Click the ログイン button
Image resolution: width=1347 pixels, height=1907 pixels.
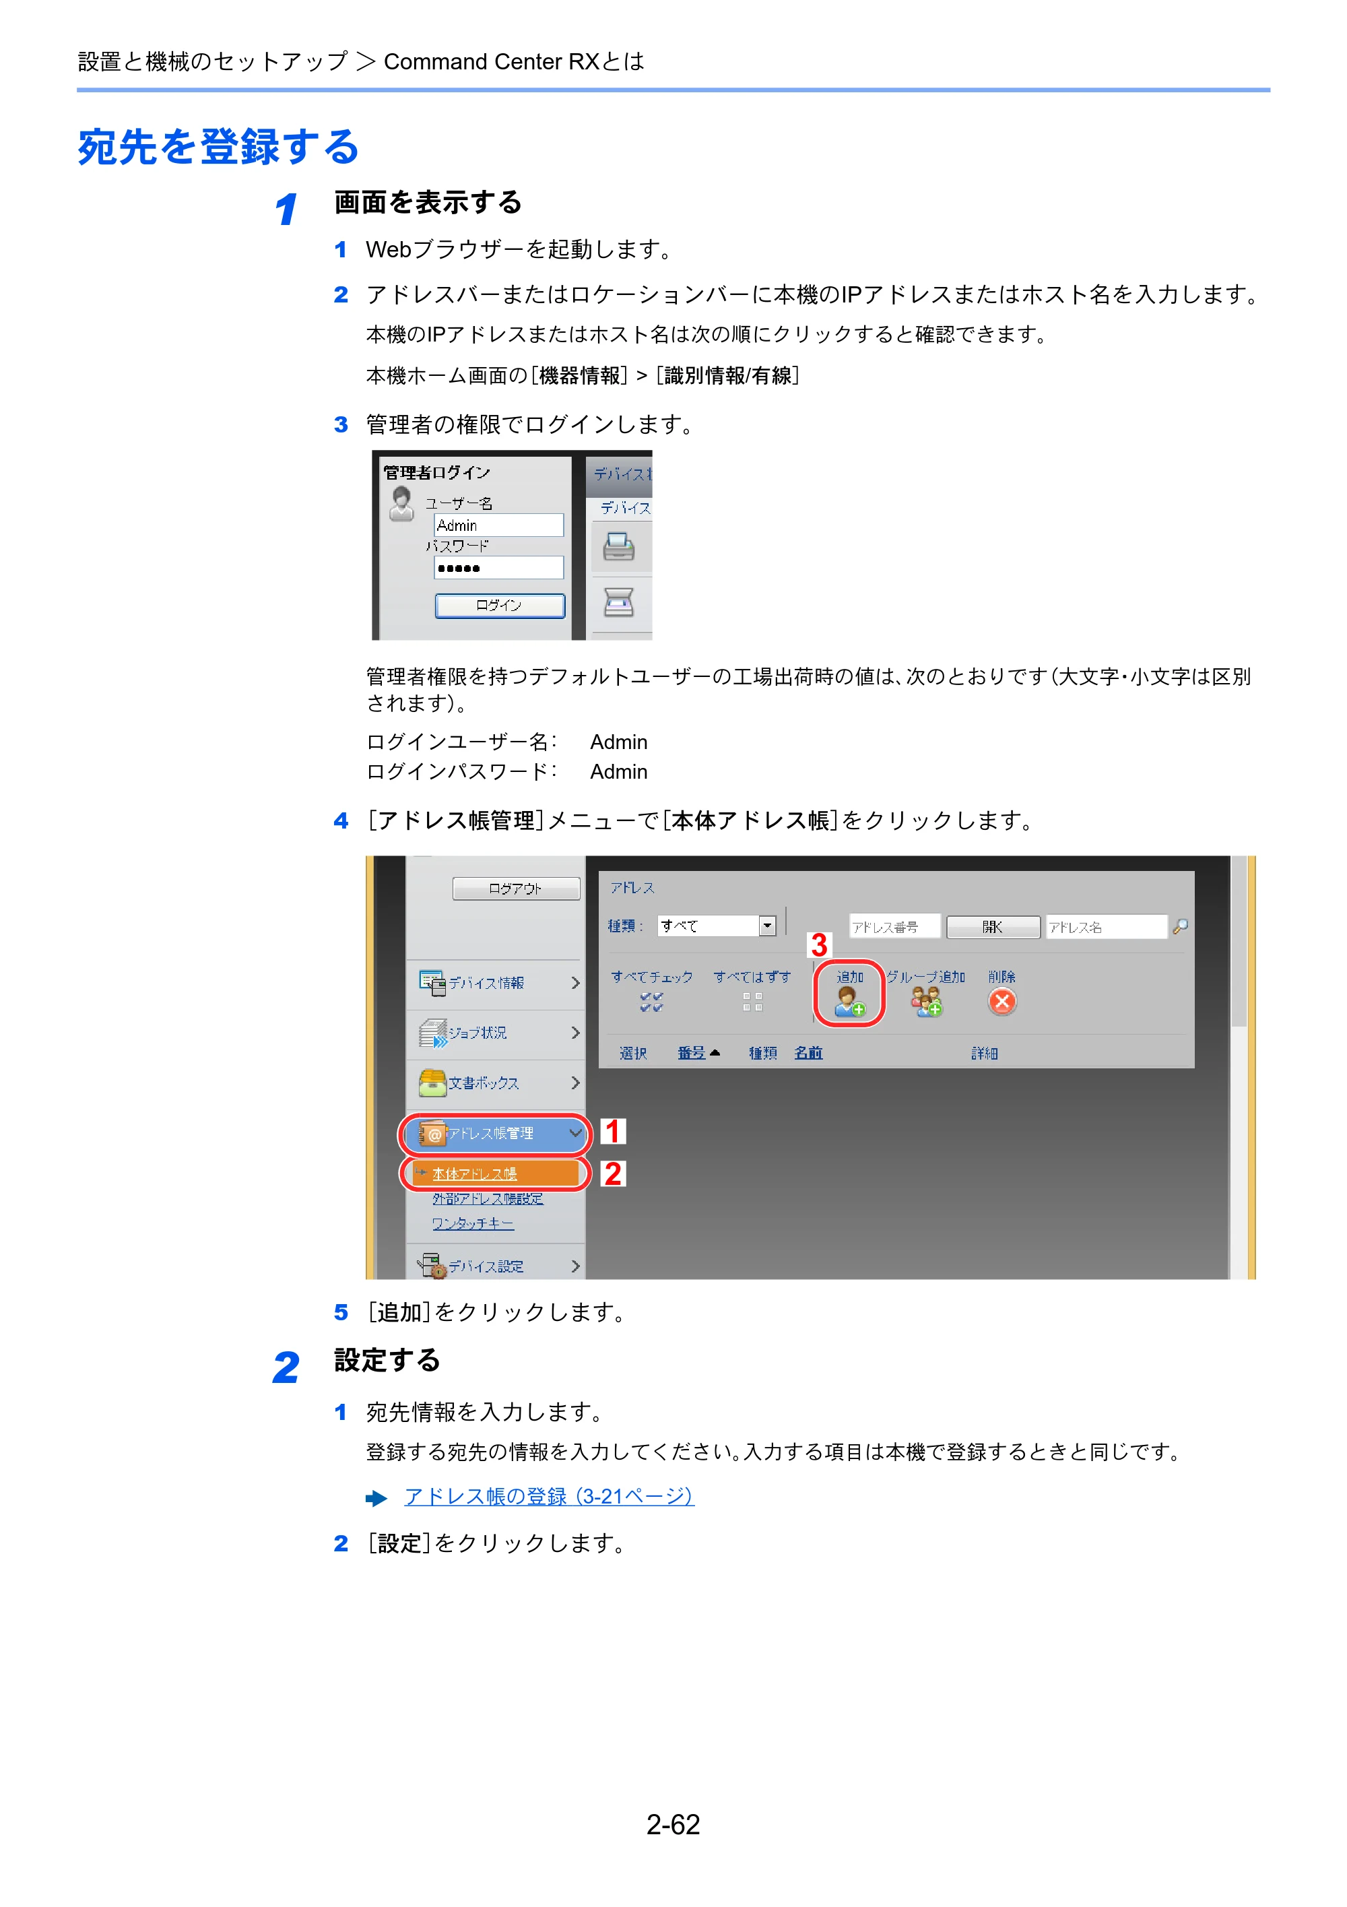pos(499,606)
